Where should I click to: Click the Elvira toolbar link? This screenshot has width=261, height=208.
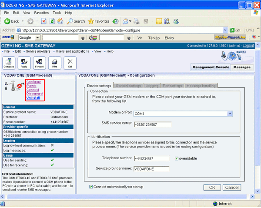[x=169, y=38]
